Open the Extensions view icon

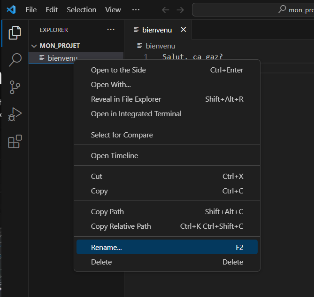15,142
